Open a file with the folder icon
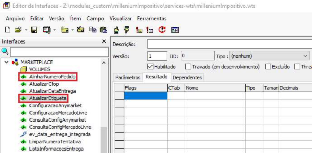312x153 pixels. point(18,30)
